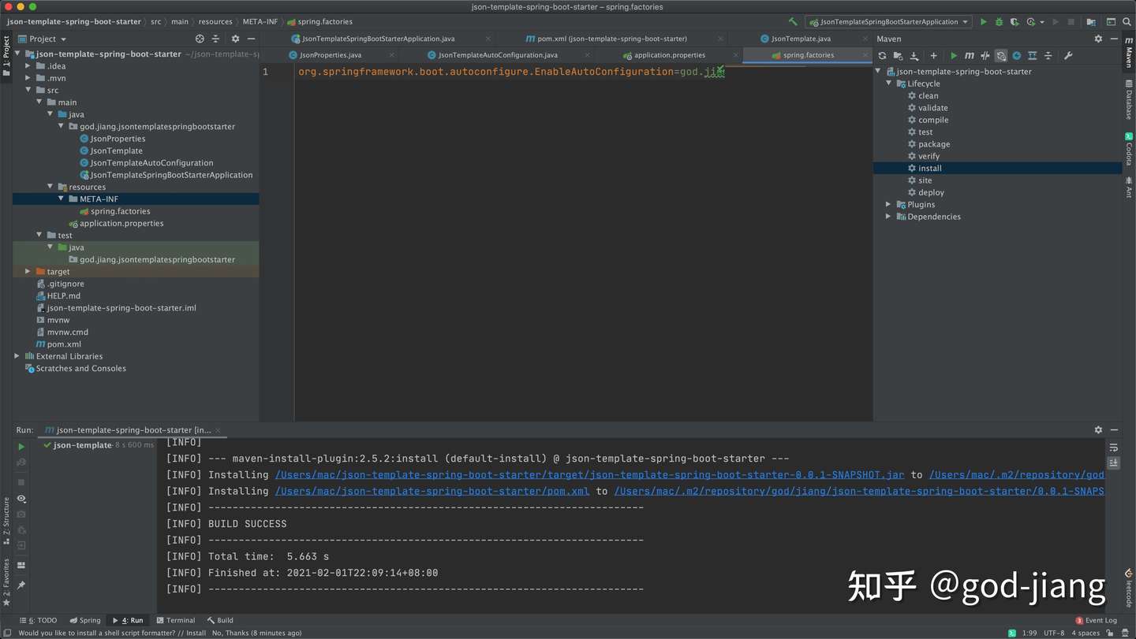Open Search Everywhere magnifier icon
Image resolution: width=1136 pixels, height=639 pixels.
coord(1127,22)
